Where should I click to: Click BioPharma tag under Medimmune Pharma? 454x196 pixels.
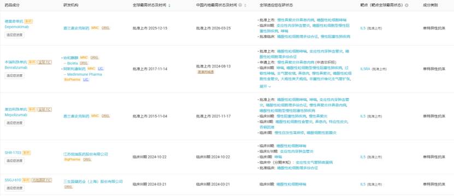72,79
